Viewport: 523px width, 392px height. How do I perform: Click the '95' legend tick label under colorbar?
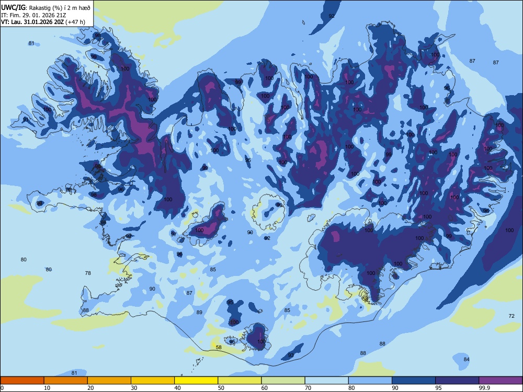[439, 388]
